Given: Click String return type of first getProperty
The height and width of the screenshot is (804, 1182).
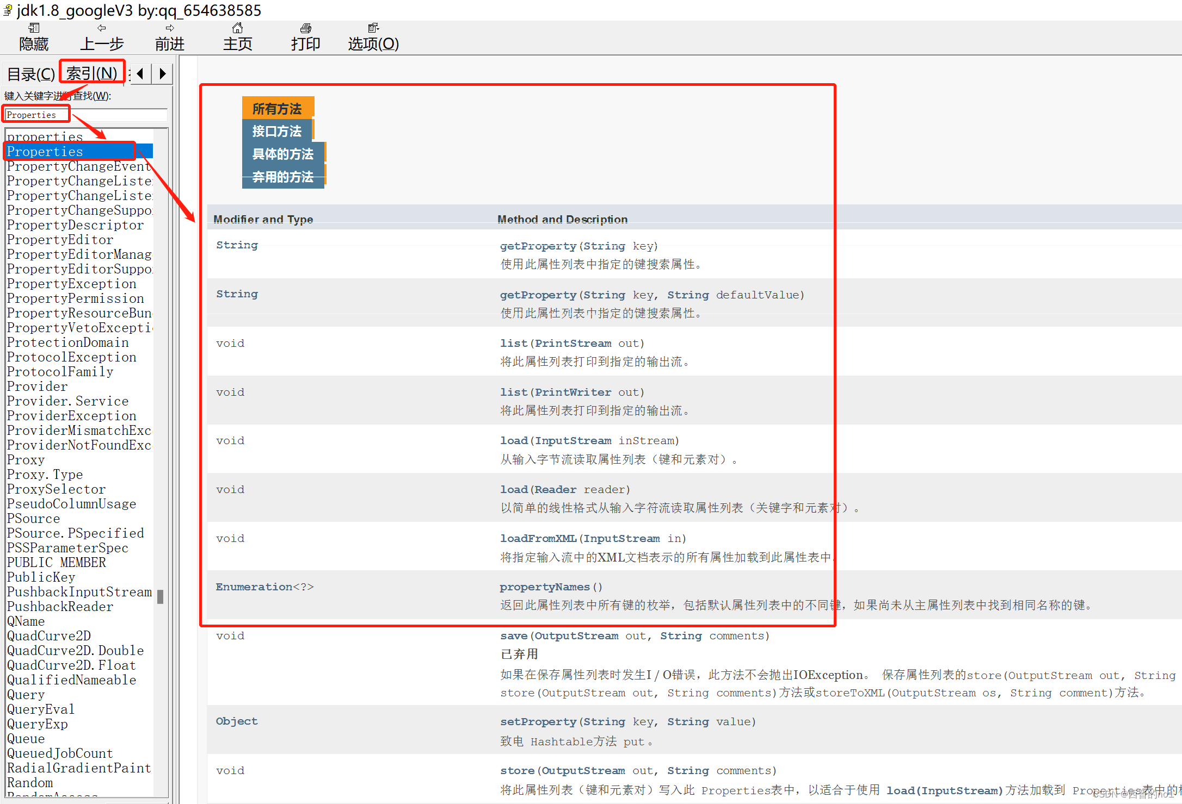Looking at the screenshot, I should 237,245.
